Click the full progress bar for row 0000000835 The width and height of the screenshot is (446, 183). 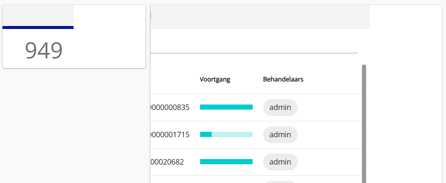point(226,107)
